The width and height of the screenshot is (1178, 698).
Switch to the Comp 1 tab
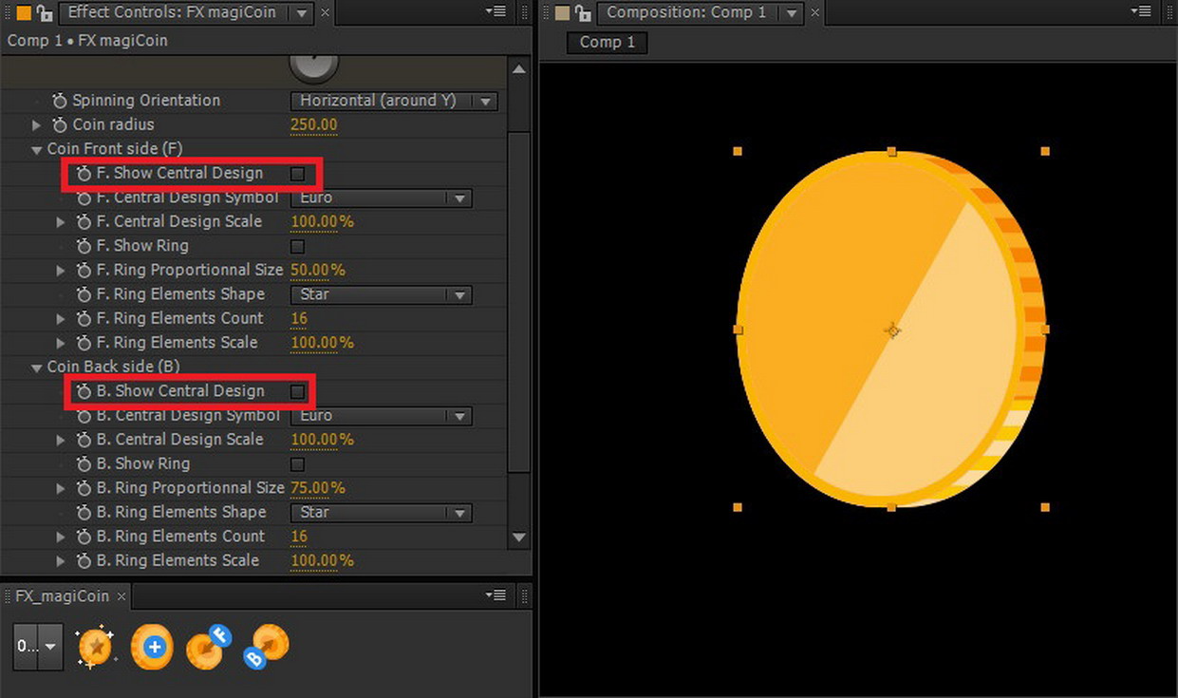coord(606,43)
